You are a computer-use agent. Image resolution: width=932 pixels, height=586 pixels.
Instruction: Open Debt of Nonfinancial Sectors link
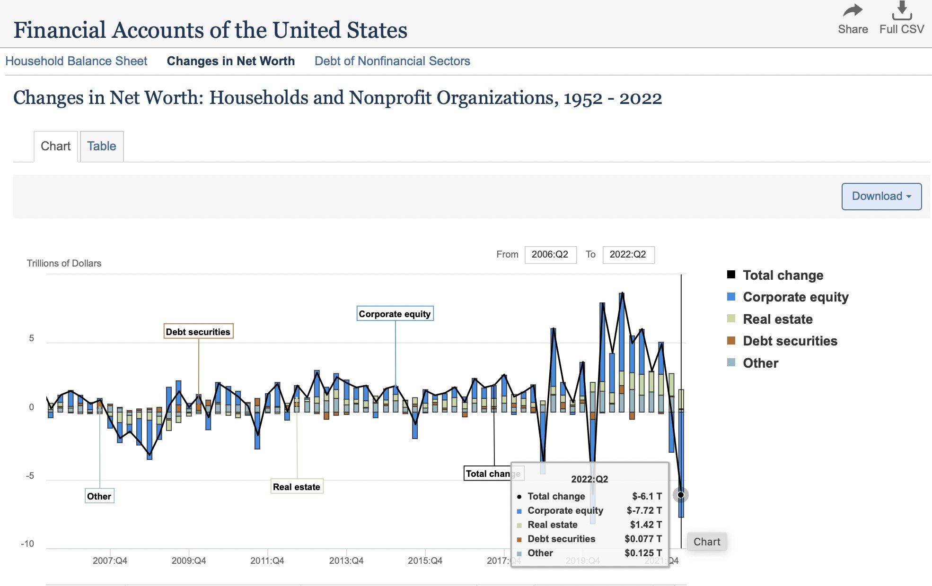[x=392, y=61]
